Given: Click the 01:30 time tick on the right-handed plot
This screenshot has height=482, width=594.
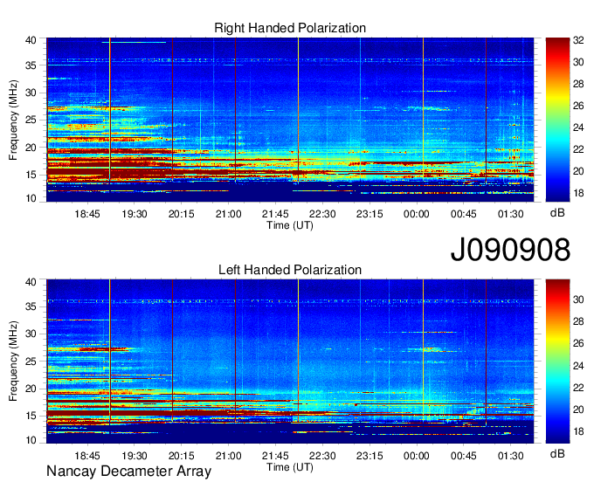Looking at the screenshot, I should point(511,214).
